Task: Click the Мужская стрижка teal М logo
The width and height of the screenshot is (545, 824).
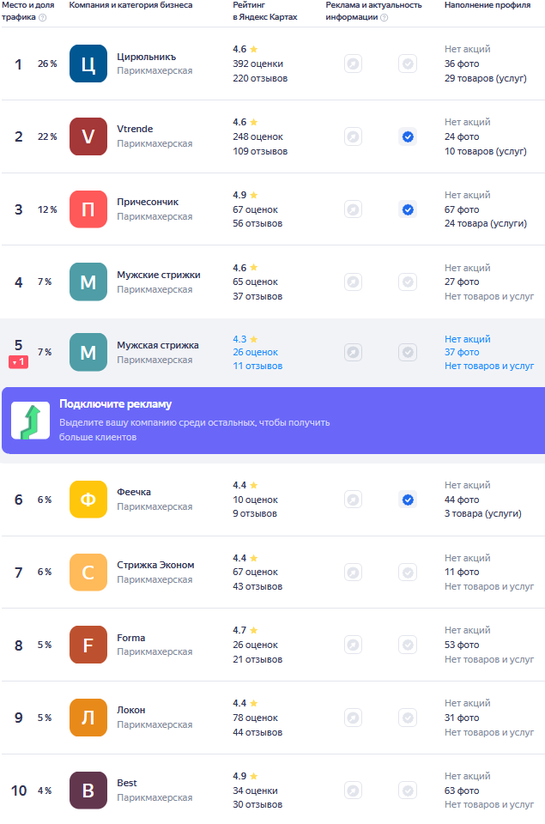Action: point(88,352)
